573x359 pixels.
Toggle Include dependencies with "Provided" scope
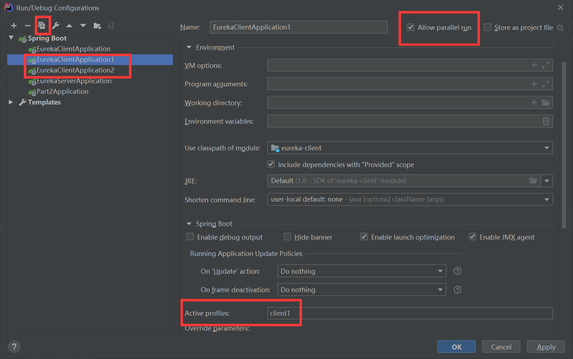click(x=271, y=164)
